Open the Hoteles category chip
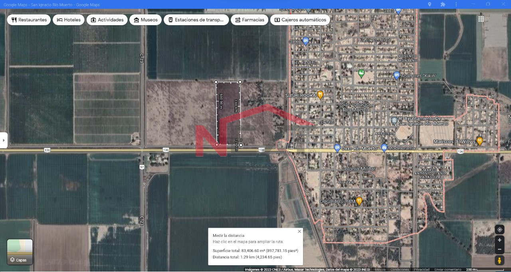Screen dimensions: 511x272 (69, 20)
